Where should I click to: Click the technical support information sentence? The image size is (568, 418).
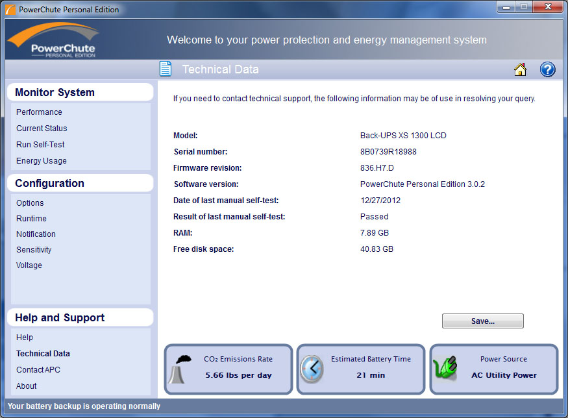pos(354,99)
